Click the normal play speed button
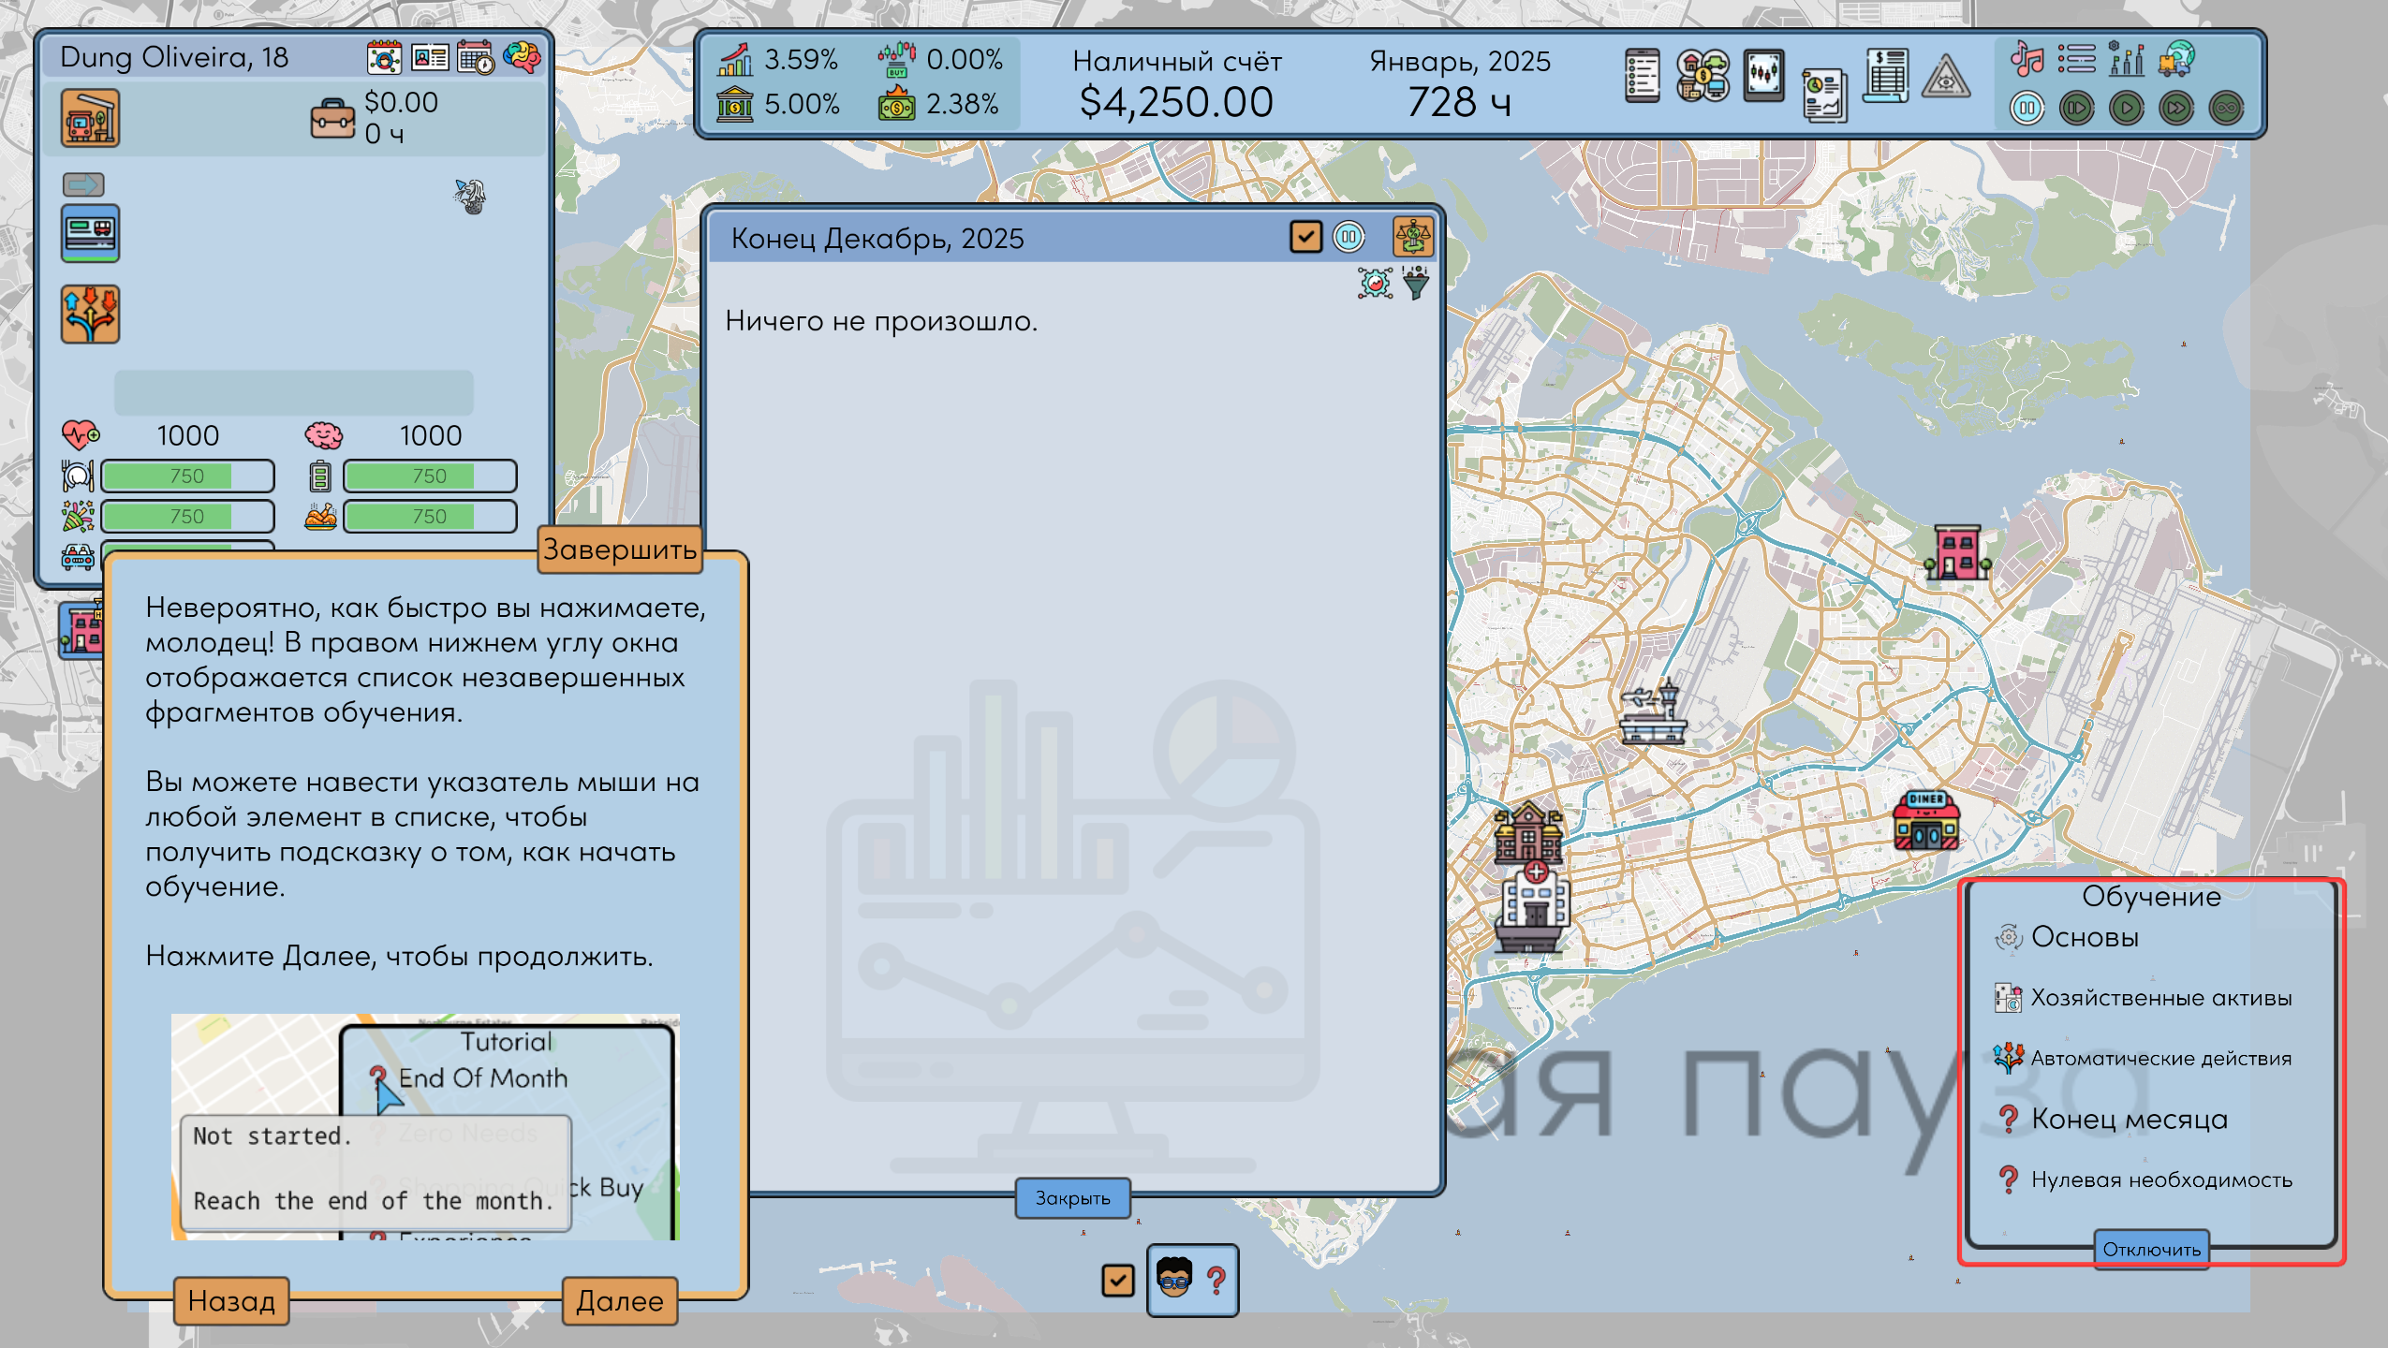This screenshot has width=2388, height=1348. pos(2127,109)
